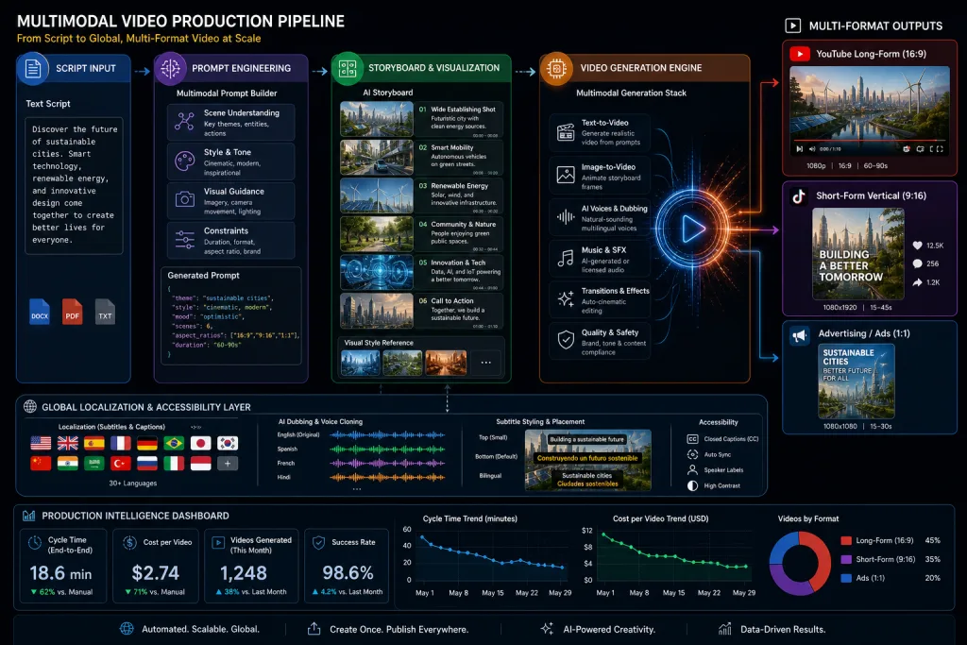
Task: Click the Short-Form (9:16) purple legend swatch
Action: (x=846, y=559)
